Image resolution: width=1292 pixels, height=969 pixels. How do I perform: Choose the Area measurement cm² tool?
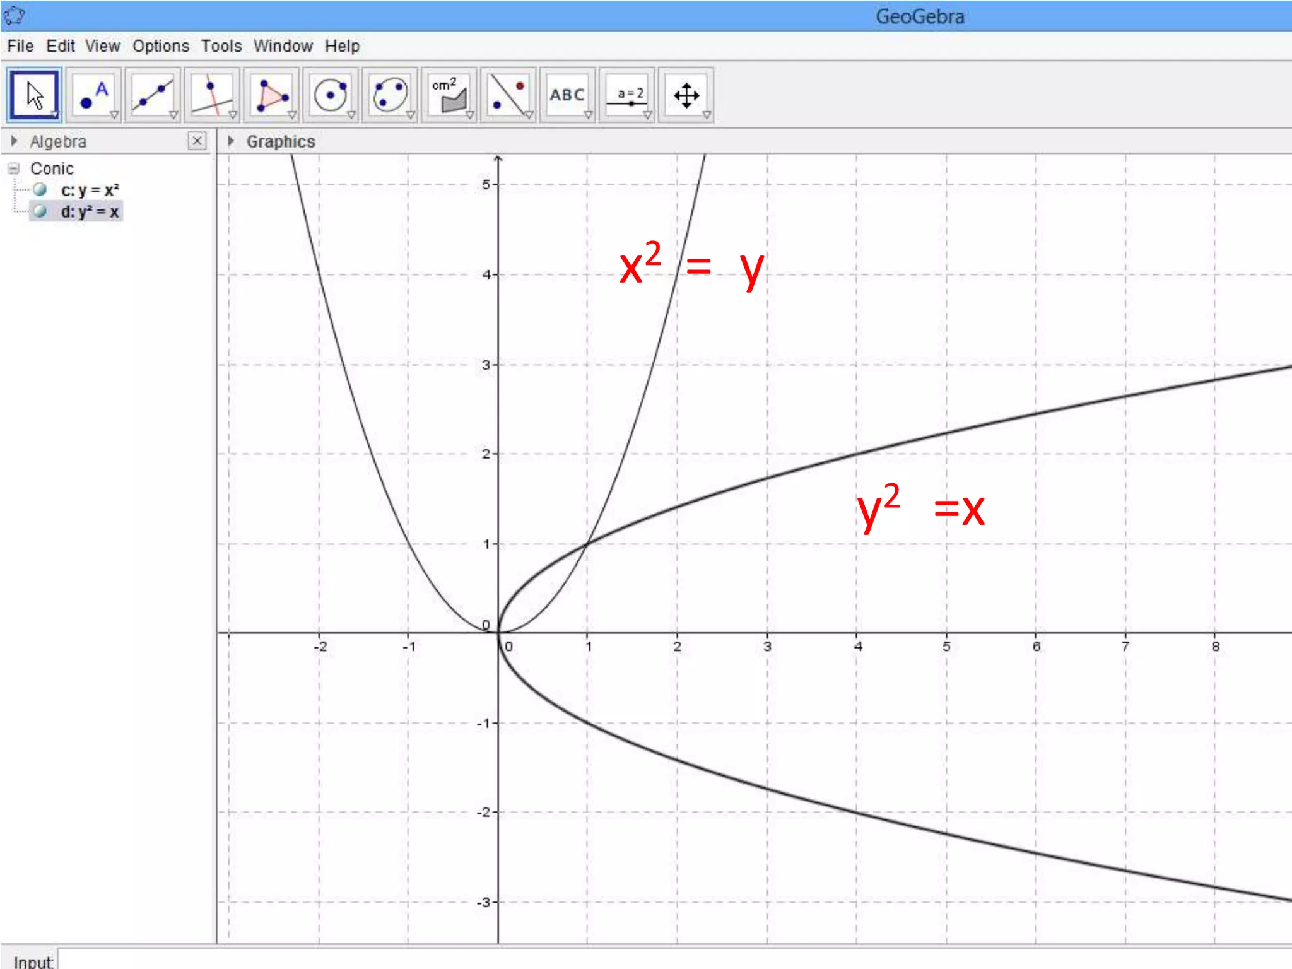click(x=449, y=95)
